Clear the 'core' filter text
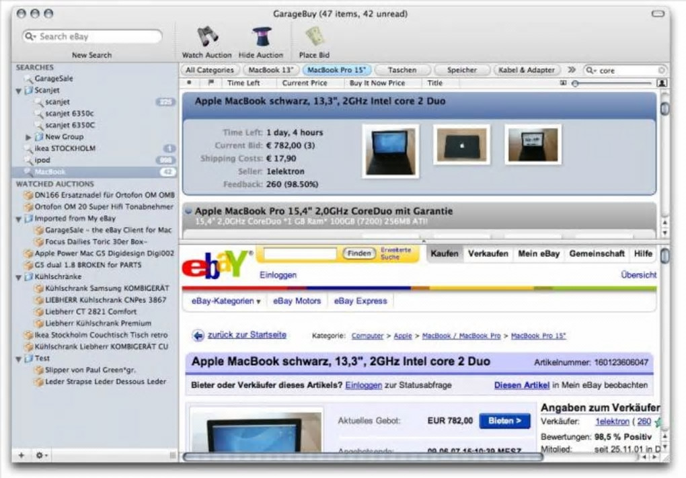 [661, 70]
